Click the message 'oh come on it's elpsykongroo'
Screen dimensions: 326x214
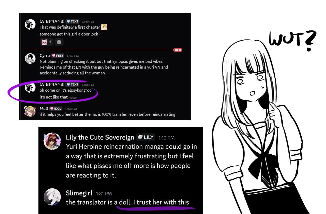coord(66,90)
